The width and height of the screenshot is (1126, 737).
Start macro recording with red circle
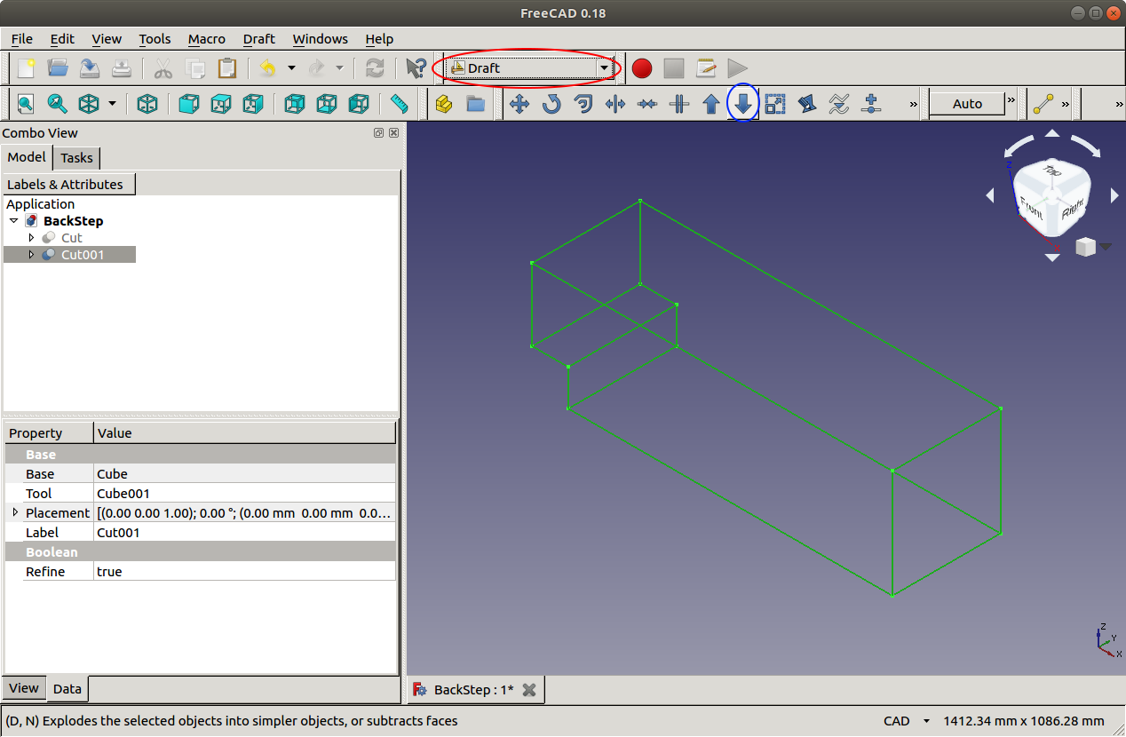coord(641,68)
